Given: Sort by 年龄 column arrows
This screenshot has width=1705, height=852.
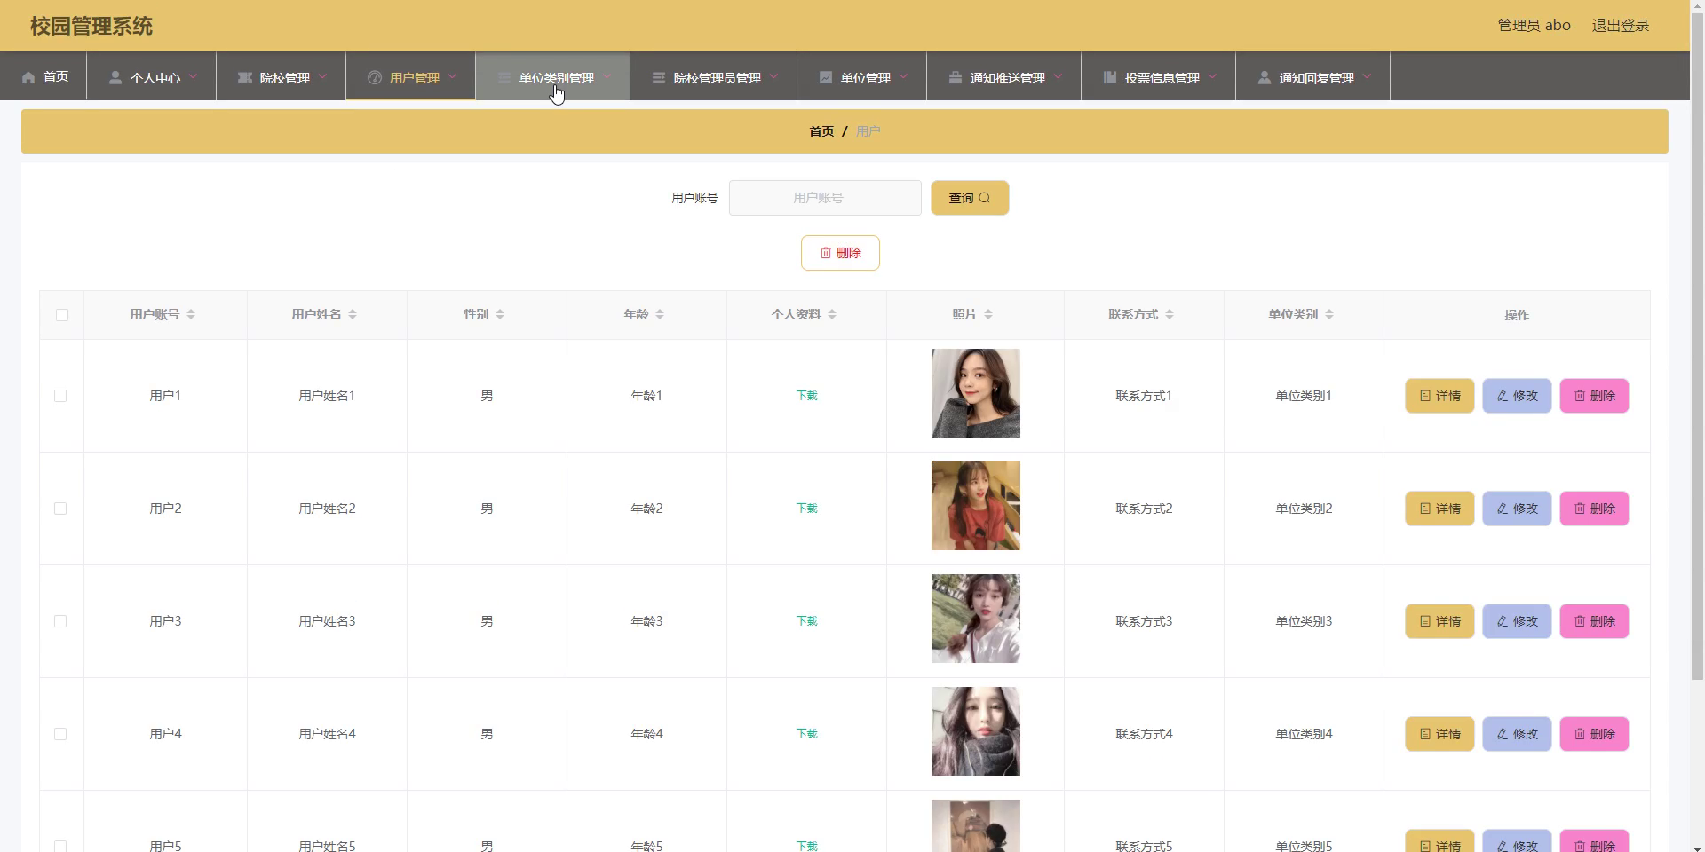Looking at the screenshot, I should (660, 314).
